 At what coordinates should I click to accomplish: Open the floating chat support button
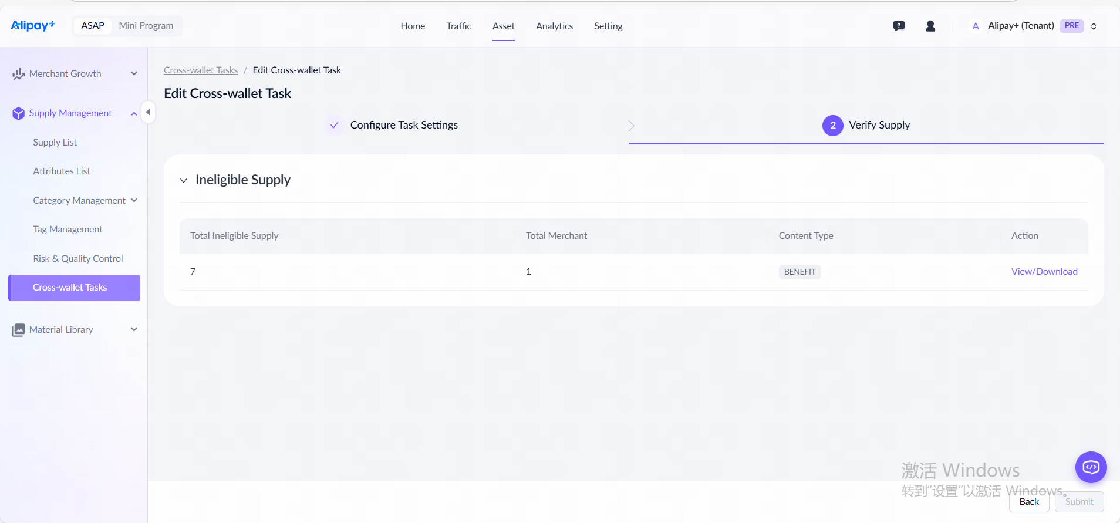[1091, 467]
